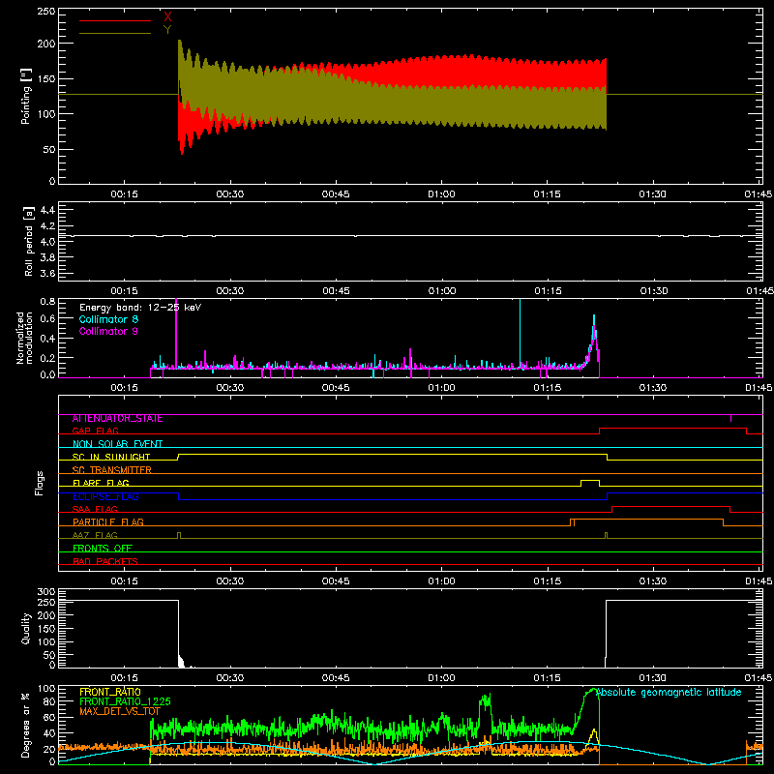
Task: Select the Y legend label
Action: tap(167, 30)
